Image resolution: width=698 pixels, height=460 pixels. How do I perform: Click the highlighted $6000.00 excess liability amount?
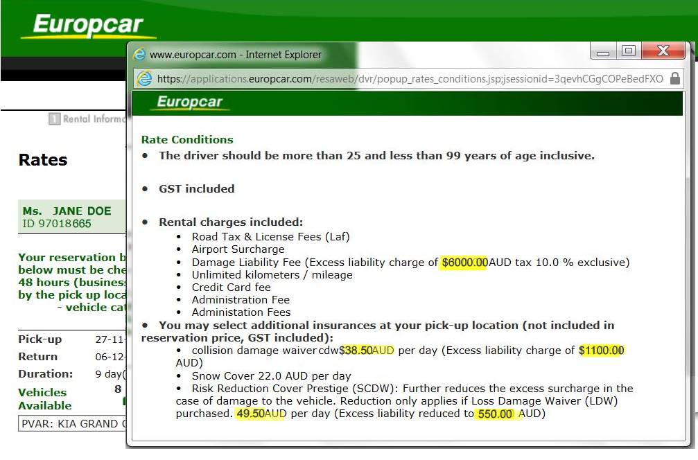(464, 263)
